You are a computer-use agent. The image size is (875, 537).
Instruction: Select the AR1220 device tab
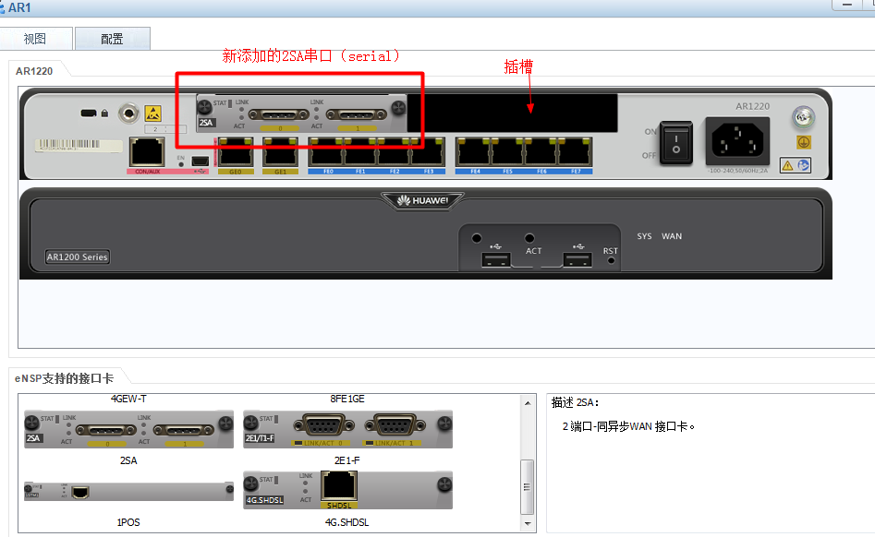click(34, 71)
